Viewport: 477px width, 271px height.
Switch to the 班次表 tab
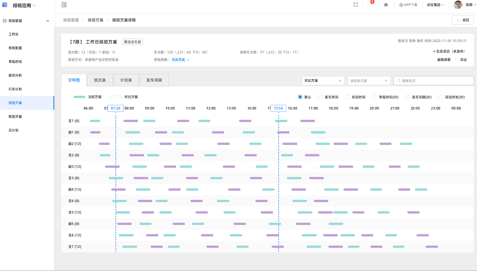point(100,80)
